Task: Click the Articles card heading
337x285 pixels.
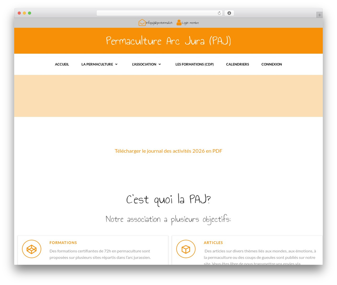Action: [x=213, y=243]
